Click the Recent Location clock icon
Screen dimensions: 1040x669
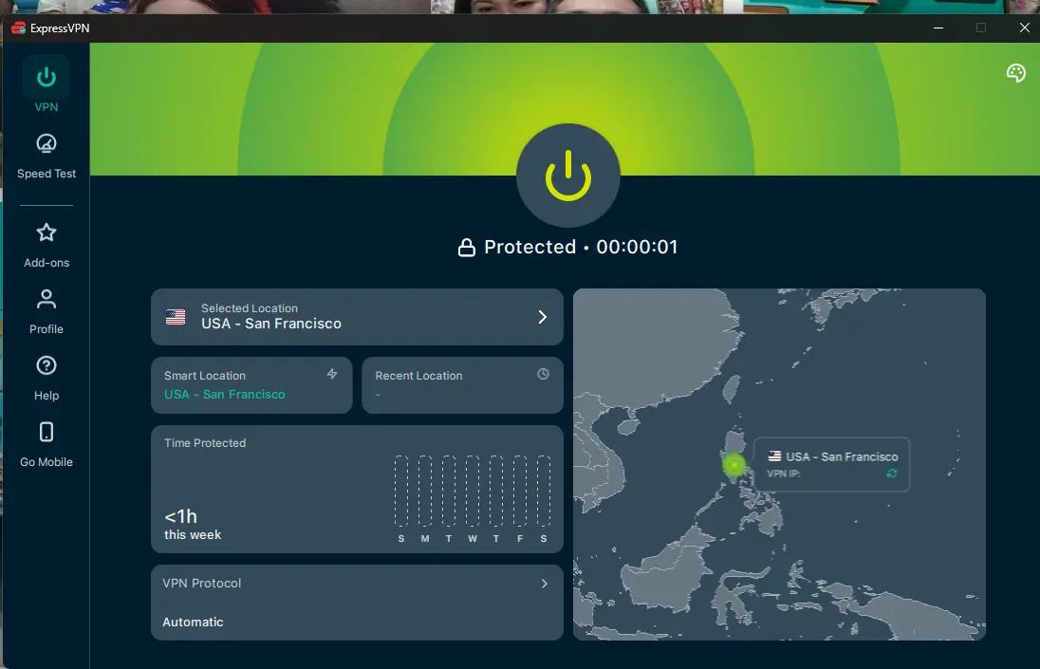(x=543, y=374)
